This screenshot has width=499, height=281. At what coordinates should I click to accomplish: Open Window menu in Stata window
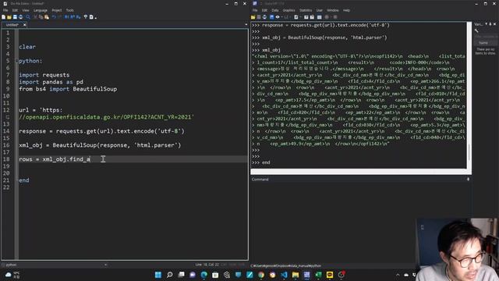tap(333, 10)
